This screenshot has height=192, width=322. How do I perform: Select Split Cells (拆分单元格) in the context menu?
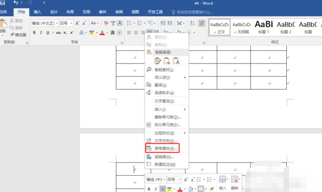[x=167, y=125]
